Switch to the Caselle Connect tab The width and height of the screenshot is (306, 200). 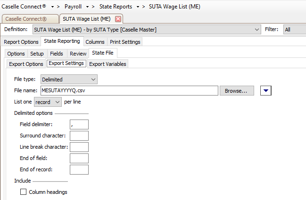(x=31, y=19)
